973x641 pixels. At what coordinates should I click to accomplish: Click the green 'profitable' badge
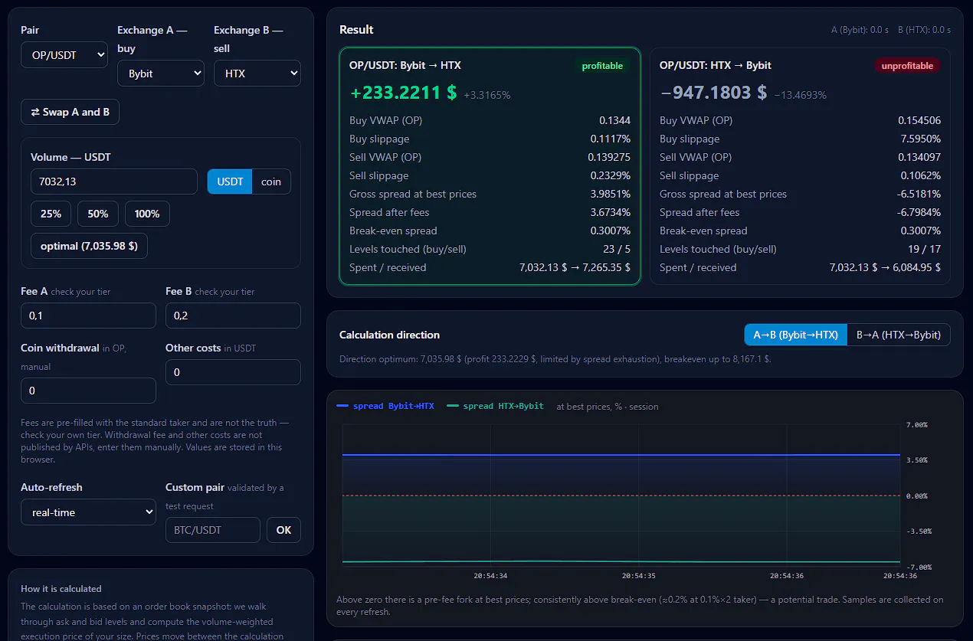pos(602,66)
